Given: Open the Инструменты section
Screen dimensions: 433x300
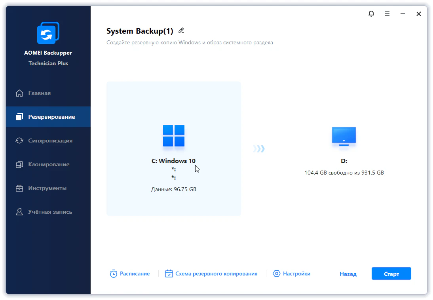Looking at the screenshot, I should pyautogui.click(x=47, y=188).
